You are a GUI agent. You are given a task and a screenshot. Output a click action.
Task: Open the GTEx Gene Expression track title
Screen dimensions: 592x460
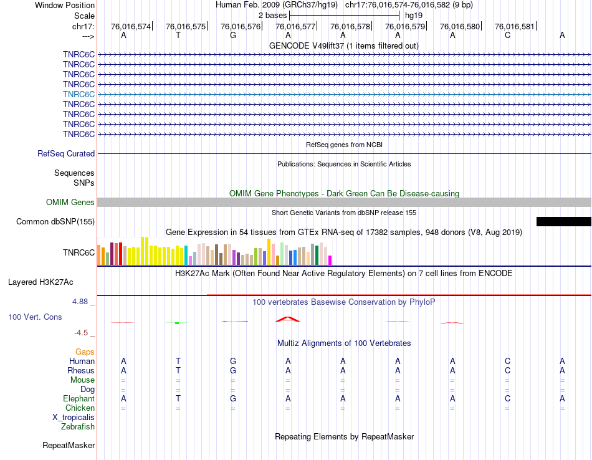tap(344, 232)
